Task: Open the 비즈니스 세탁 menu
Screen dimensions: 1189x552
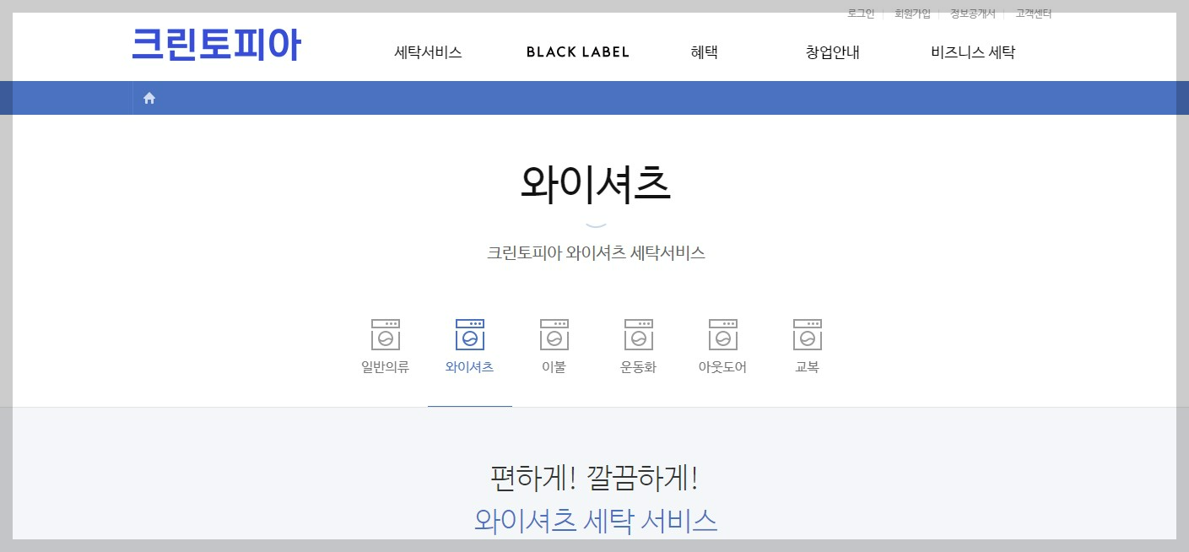Action: click(x=973, y=52)
